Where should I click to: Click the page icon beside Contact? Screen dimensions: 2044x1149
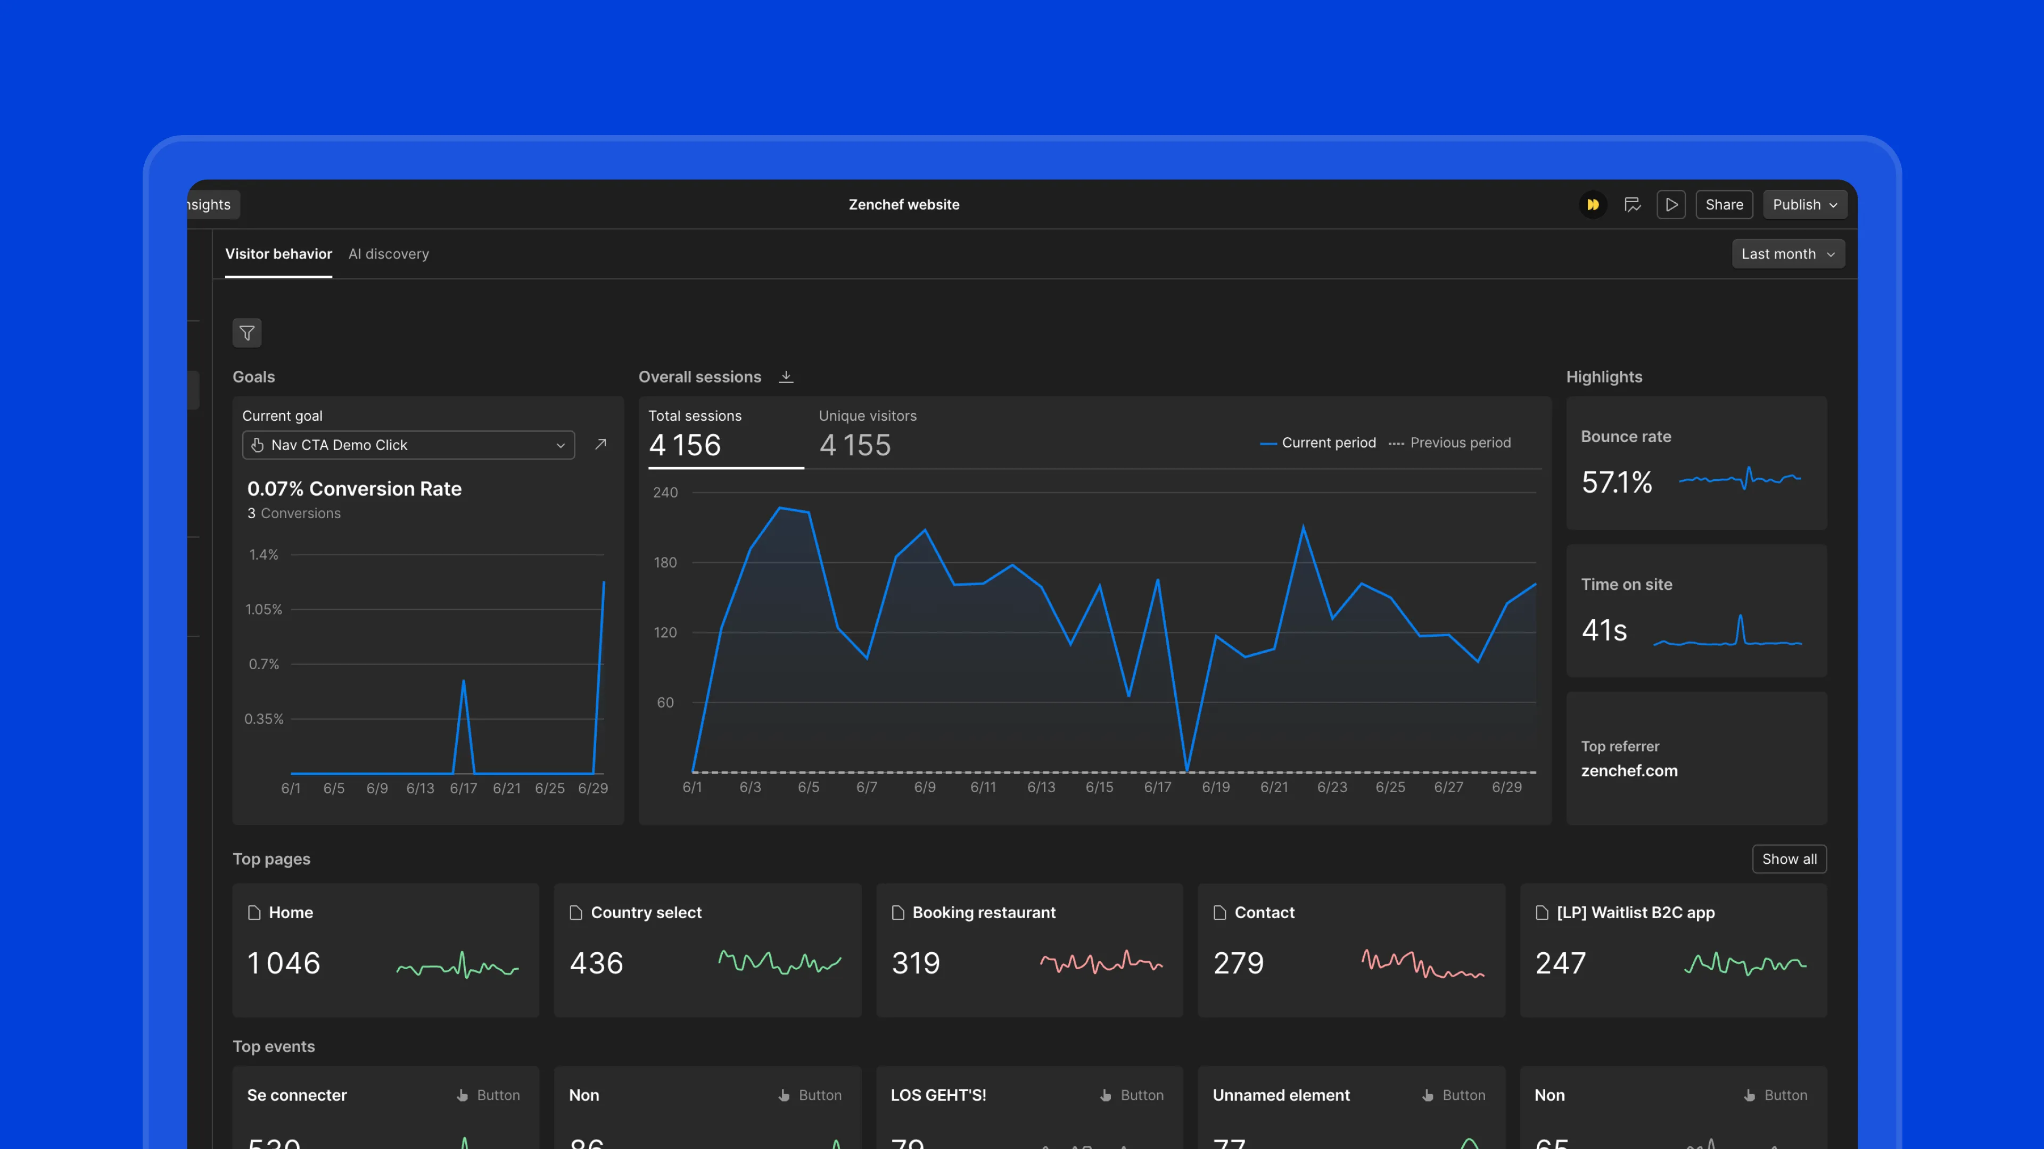coord(1221,913)
